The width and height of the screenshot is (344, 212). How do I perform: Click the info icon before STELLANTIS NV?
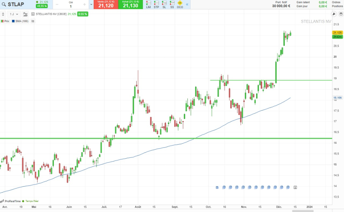[33, 14]
